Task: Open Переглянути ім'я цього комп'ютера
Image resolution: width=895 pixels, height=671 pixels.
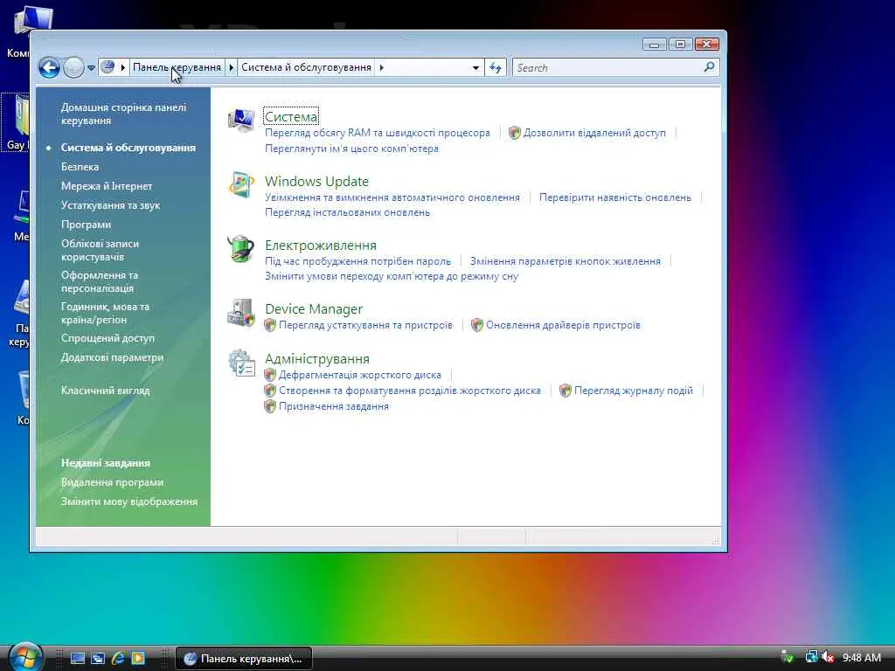Action: (x=351, y=149)
